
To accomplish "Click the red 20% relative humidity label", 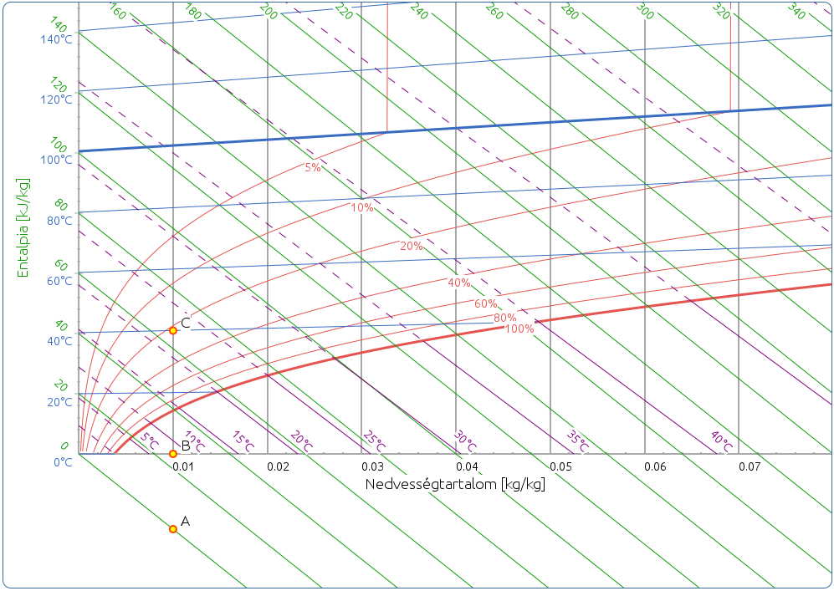I will coord(412,246).
